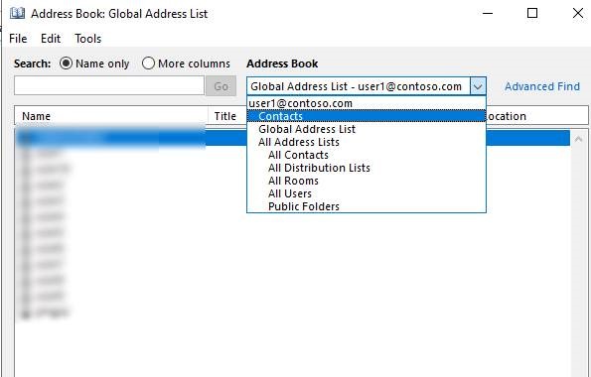Viewport: 591px width, 377px height.
Task: Click the scrollbar up arrow
Action: [578, 139]
